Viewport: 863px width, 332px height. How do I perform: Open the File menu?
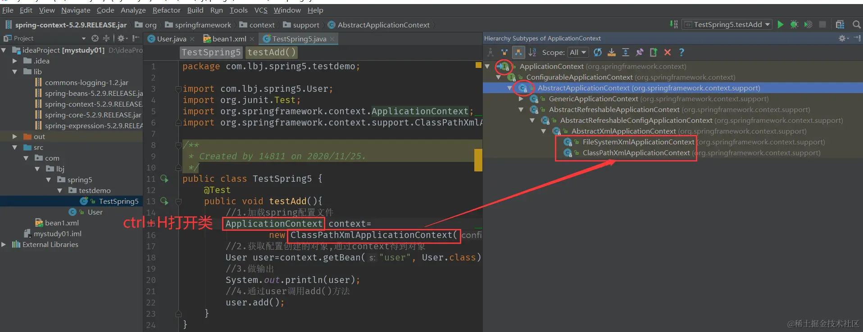point(8,10)
